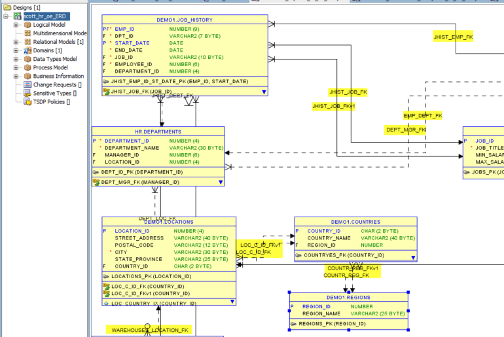Select the Data Types Model tree item
The image size is (504, 337).
pos(55,59)
